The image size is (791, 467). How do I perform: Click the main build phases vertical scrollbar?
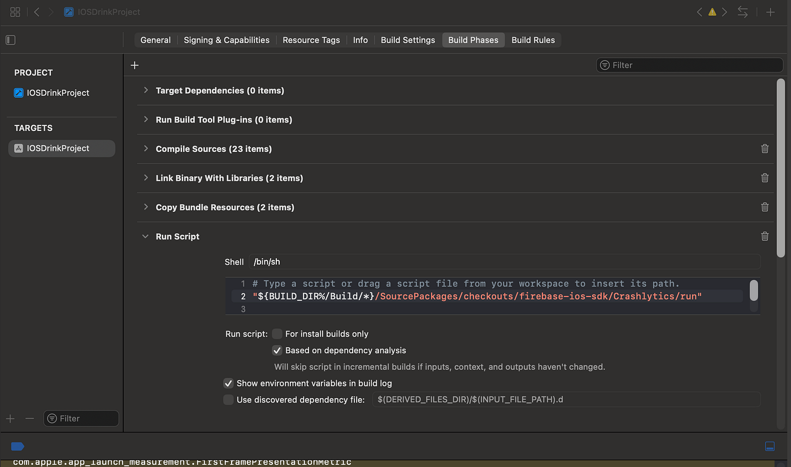[x=781, y=168]
